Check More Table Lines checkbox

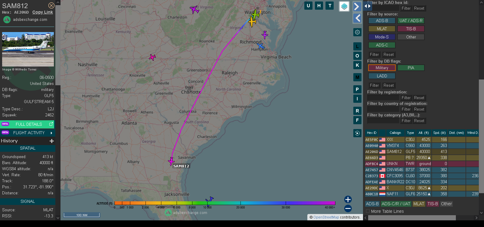(x=368, y=211)
